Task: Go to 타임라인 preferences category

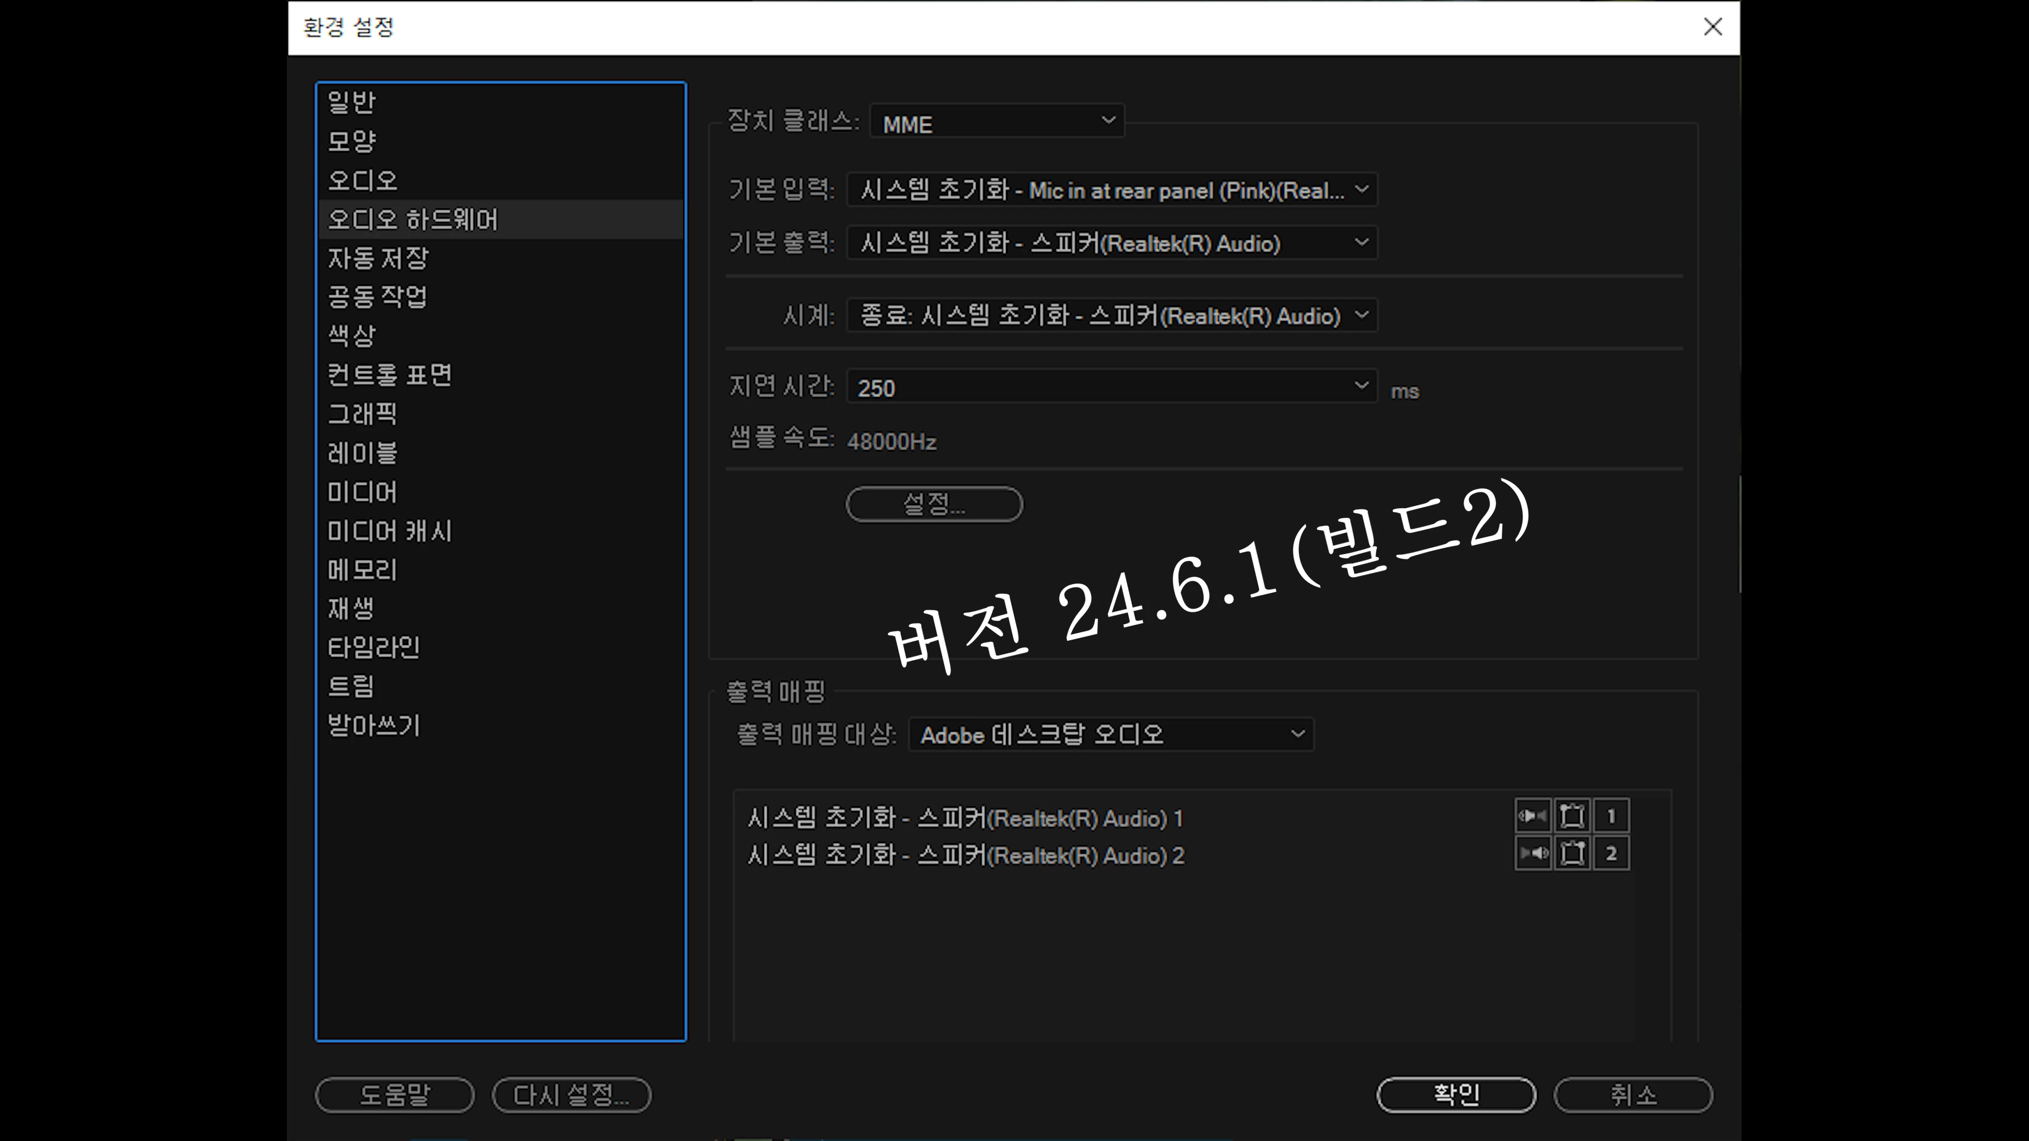Action: tap(374, 647)
